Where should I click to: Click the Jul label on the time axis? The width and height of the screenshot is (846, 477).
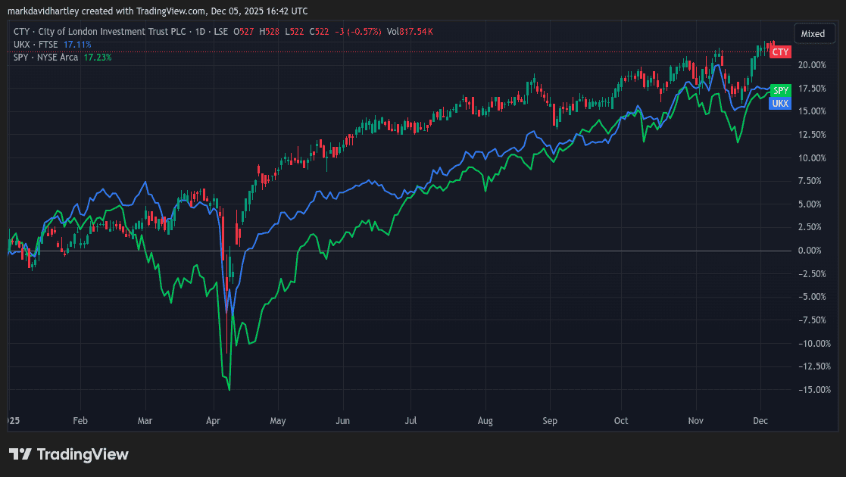pos(411,420)
